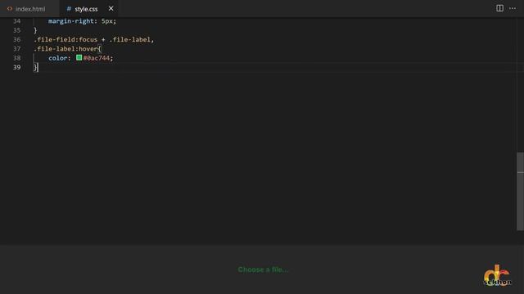Click the CSS hash icon on style.css tab

[x=69, y=9]
